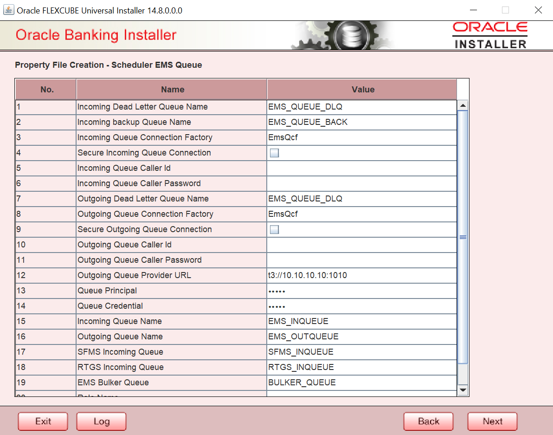Click the Outgoing Queue Caller Id value field

362,245
